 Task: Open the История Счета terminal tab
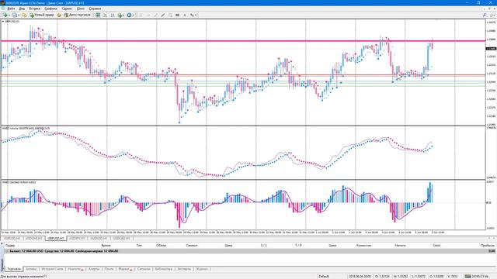pyautogui.click(x=52, y=269)
